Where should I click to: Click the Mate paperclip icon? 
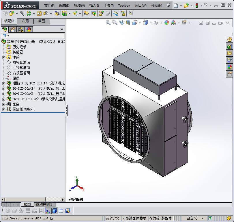[22, 14]
